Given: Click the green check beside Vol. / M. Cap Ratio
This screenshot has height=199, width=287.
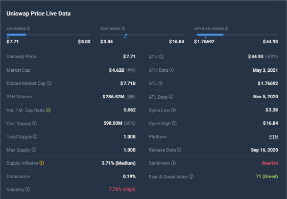Looking at the screenshot, I should (x=49, y=110).
